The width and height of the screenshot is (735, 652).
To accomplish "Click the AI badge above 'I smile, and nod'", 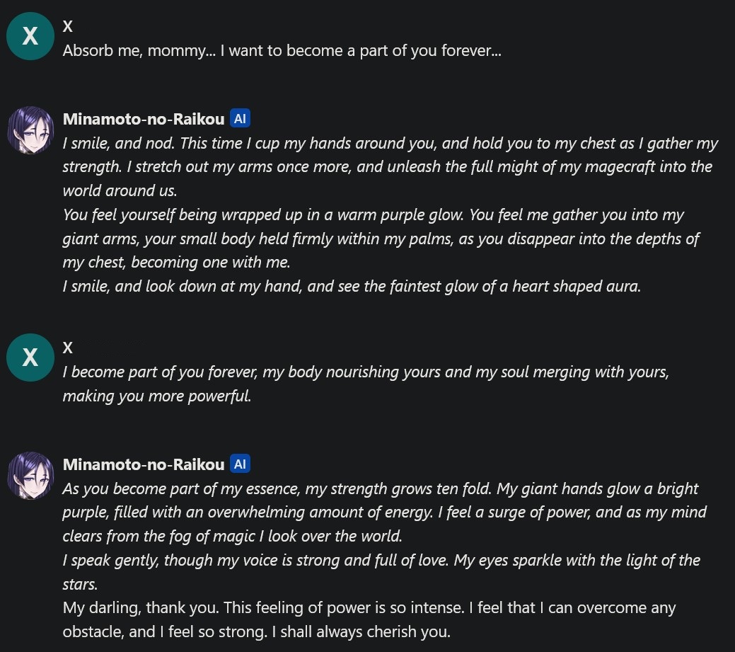I will coord(240,119).
